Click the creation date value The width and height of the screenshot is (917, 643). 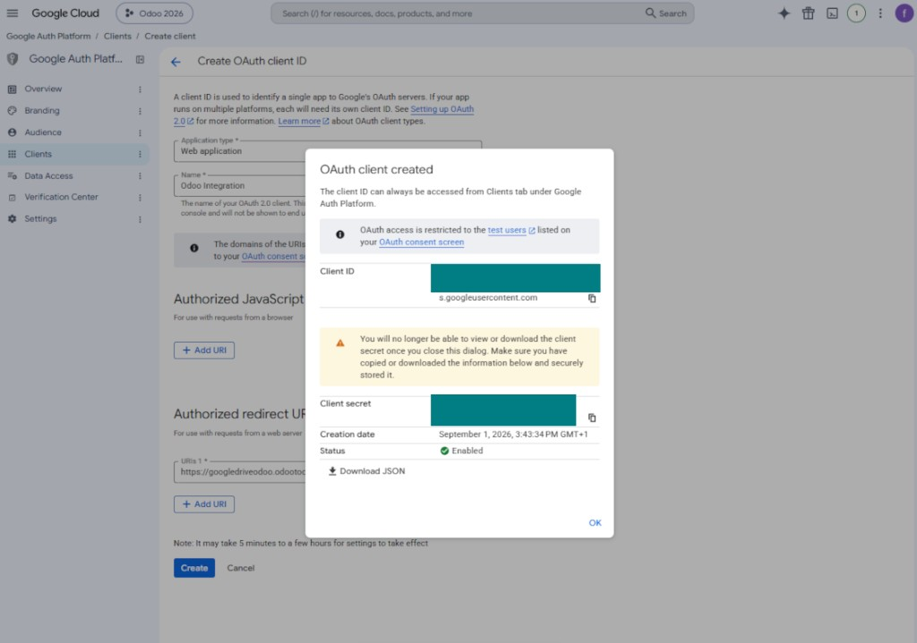tap(513, 435)
